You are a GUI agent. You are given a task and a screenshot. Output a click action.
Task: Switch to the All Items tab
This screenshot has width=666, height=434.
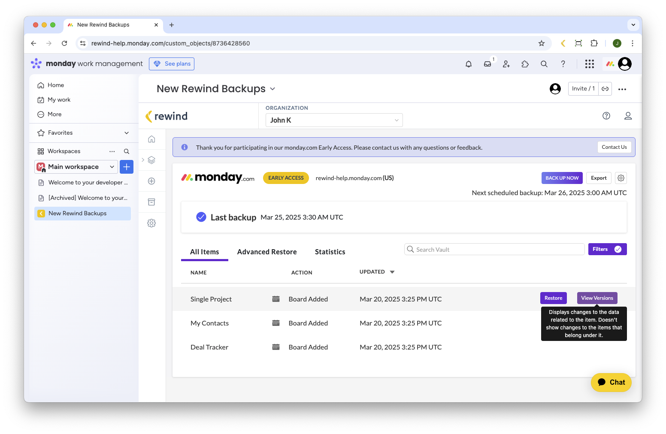click(x=205, y=252)
